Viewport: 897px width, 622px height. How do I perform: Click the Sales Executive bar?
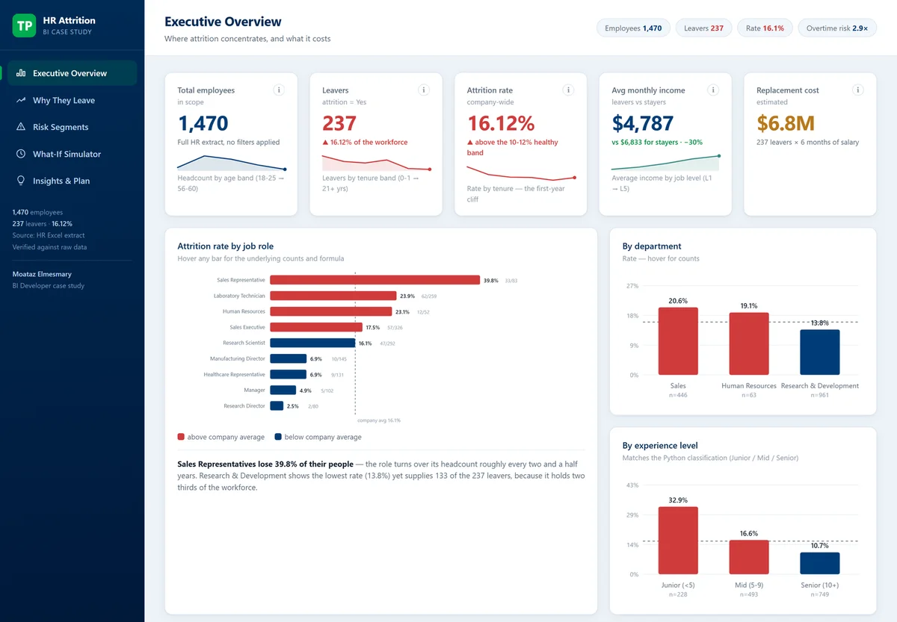click(x=316, y=327)
